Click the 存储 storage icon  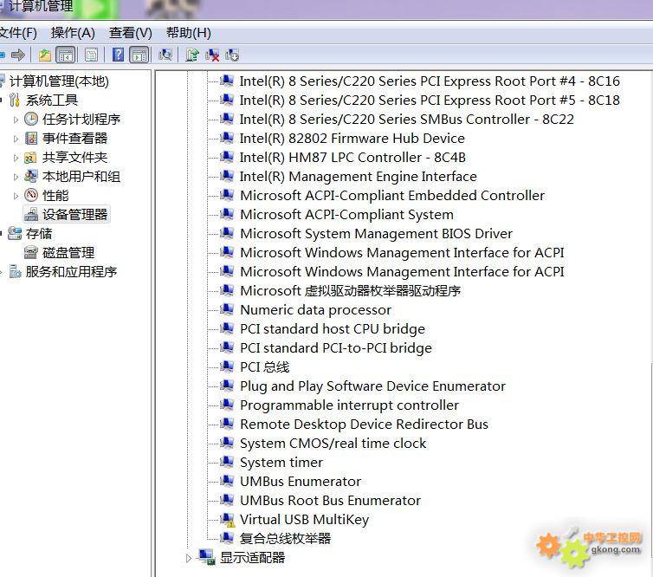pyautogui.click(x=15, y=234)
